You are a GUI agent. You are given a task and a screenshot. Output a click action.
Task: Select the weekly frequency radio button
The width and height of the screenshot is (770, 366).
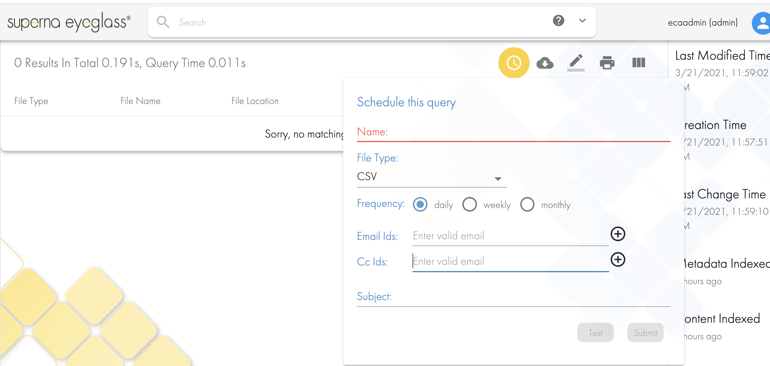pyautogui.click(x=469, y=205)
